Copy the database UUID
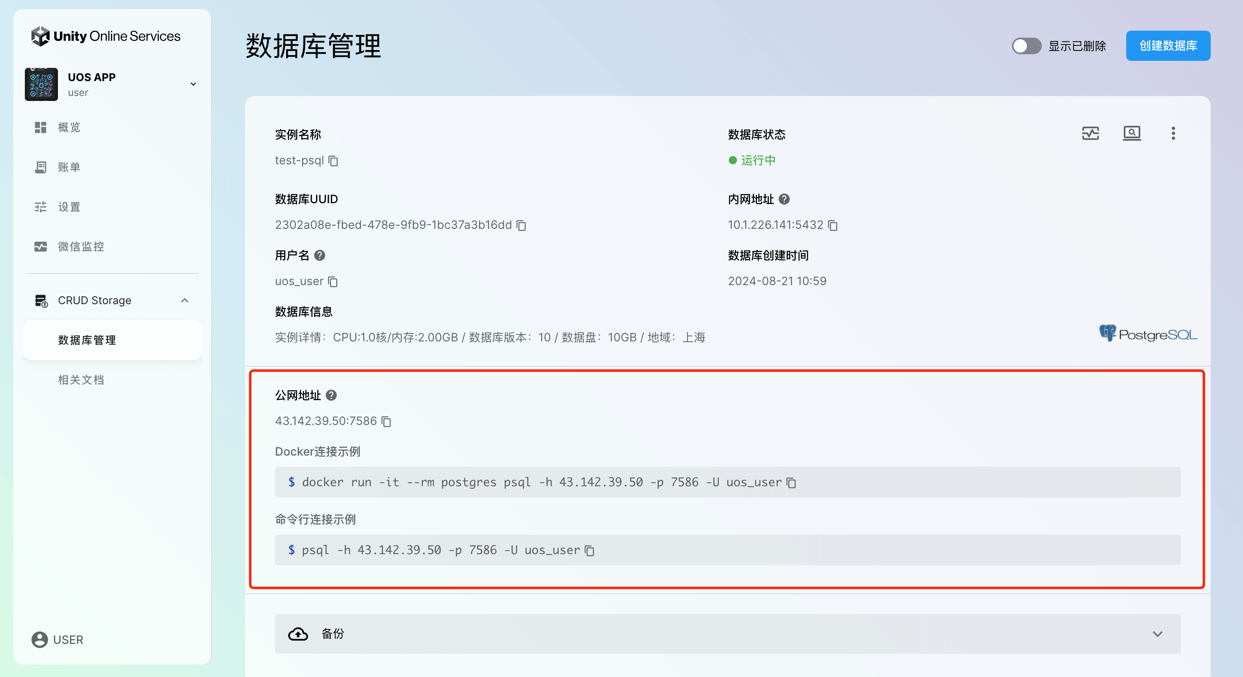The image size is (1243, 677). pos(521,225)
